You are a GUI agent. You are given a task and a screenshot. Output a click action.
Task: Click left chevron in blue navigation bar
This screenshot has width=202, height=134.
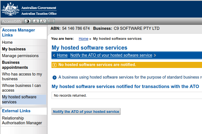(54, 55)
